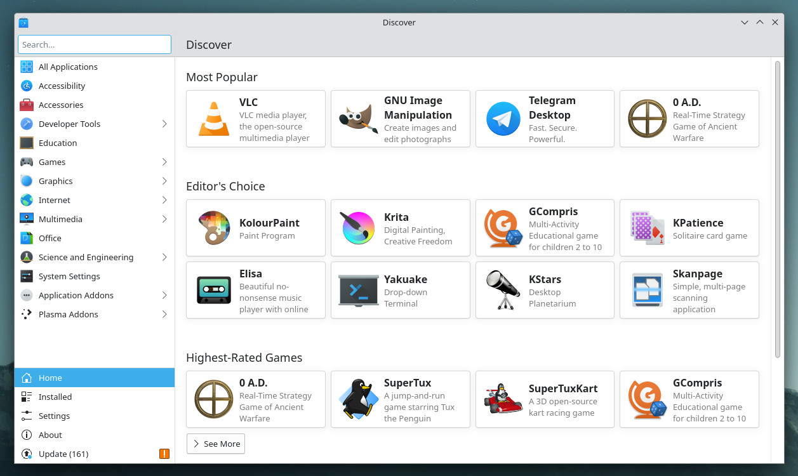Click the SuperTux penguin icon

tap(359, 399)
